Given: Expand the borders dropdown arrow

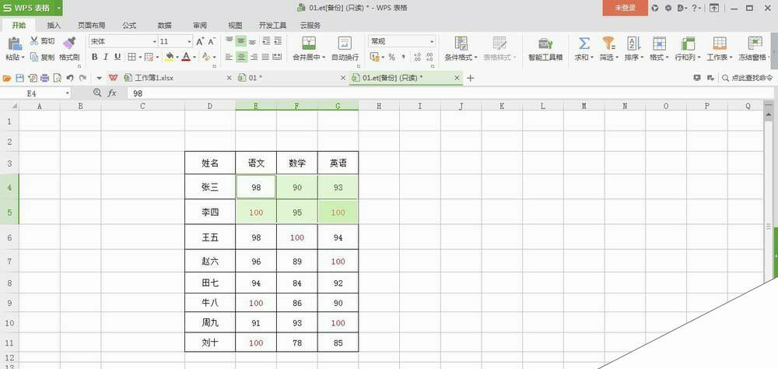Looking at the screenshot, I should 139,57.
